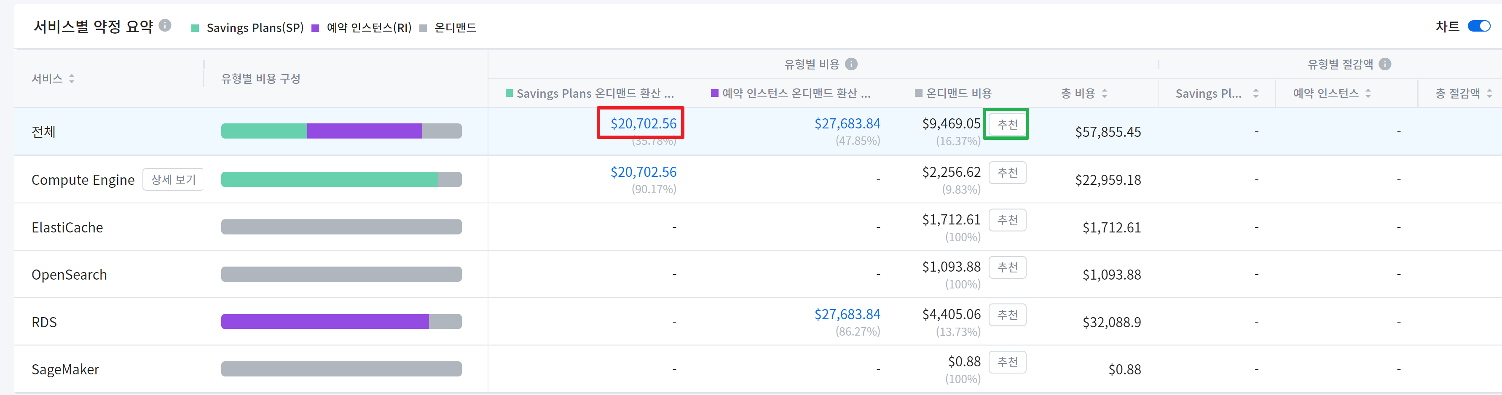Click info icon beside 서비스별 약정 요약 title

pos(165,26)
